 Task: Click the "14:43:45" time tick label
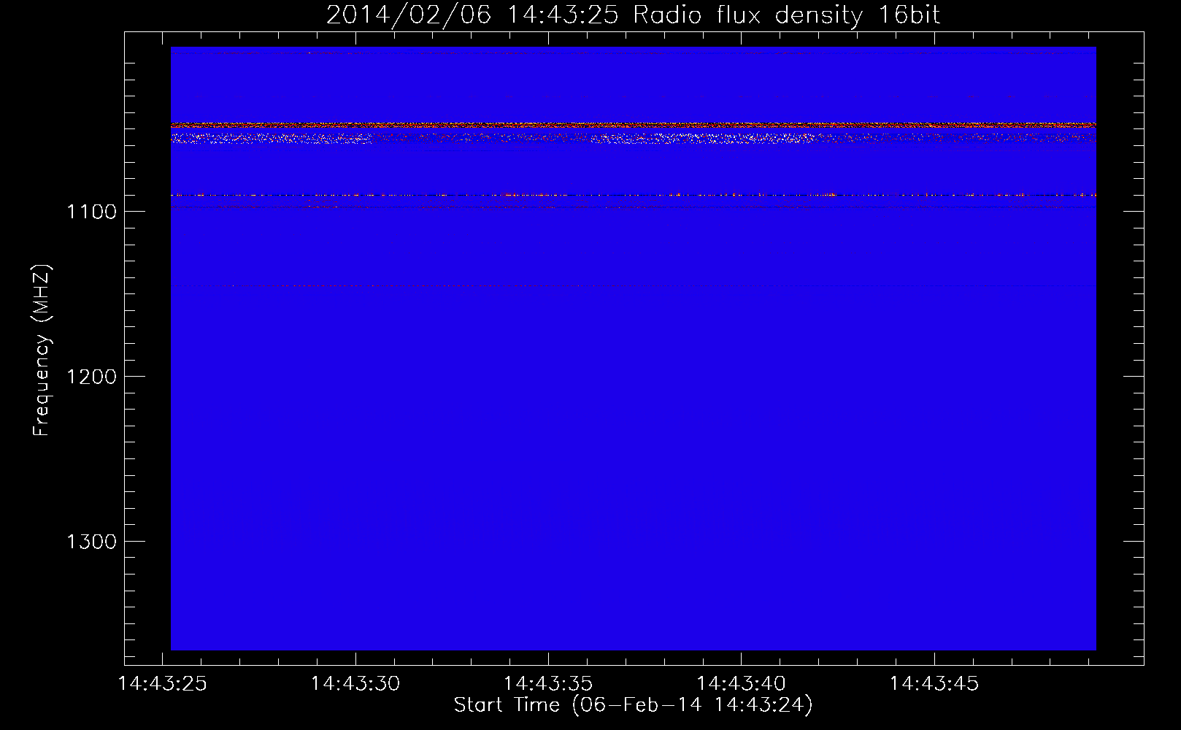[934, 684]
